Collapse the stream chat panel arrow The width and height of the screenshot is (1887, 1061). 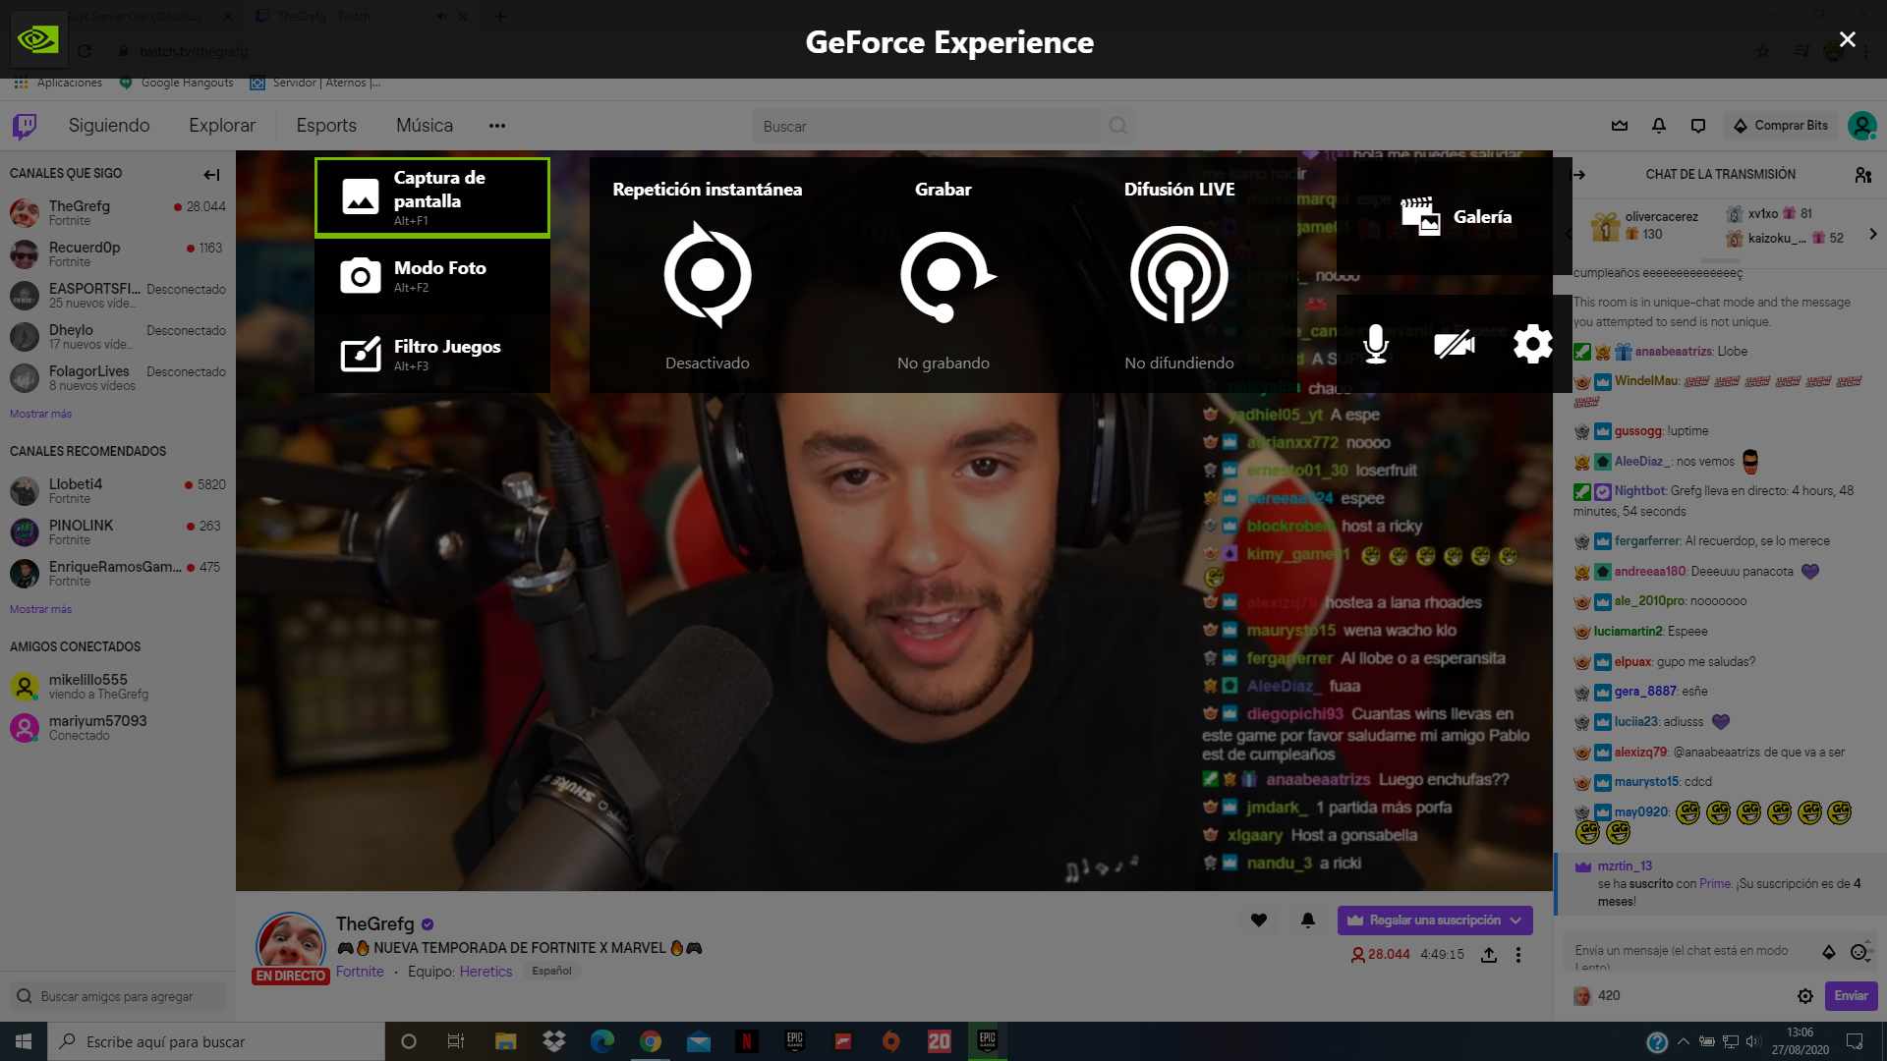click(1579, 175)
